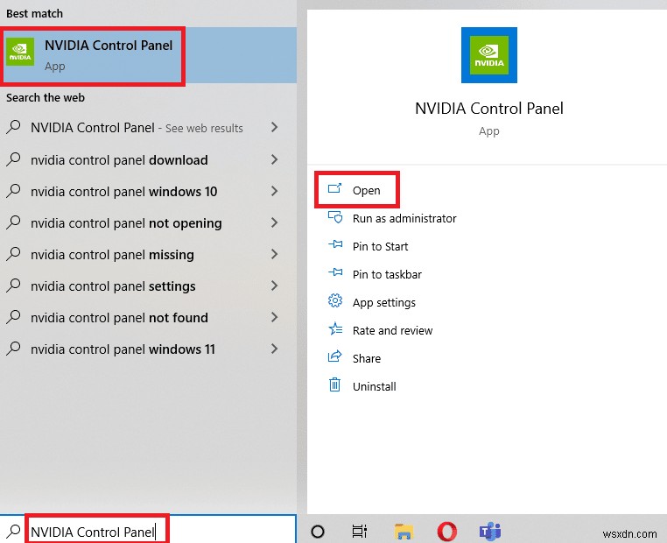
Task: Expand 'control panel windows 10' suggestion arrow
Action: [x=274, y=191]
